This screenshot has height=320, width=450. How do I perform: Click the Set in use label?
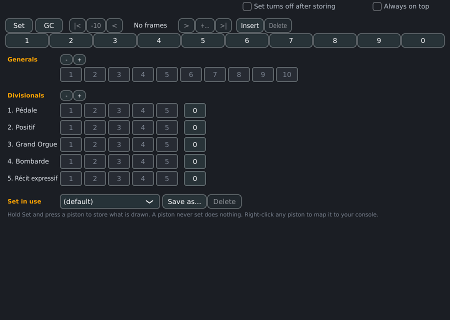coord(24,201)
